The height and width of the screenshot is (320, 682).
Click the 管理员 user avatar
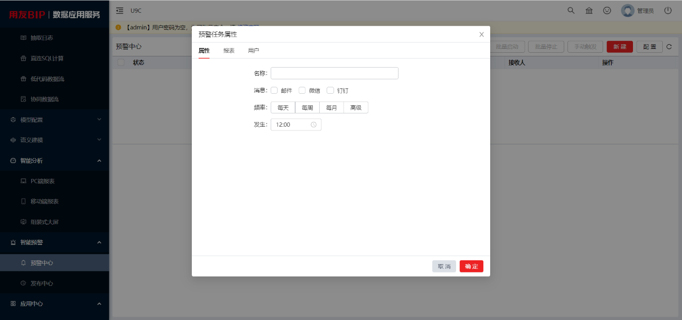pos(628,11)
